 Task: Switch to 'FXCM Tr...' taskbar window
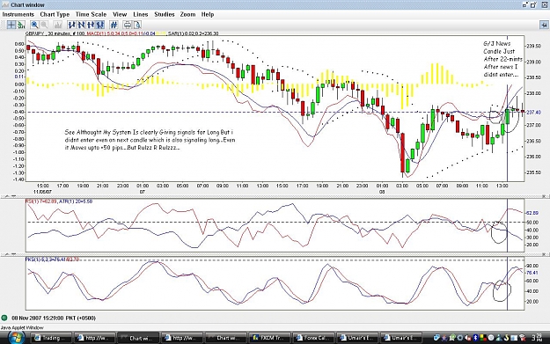(270, 338)
